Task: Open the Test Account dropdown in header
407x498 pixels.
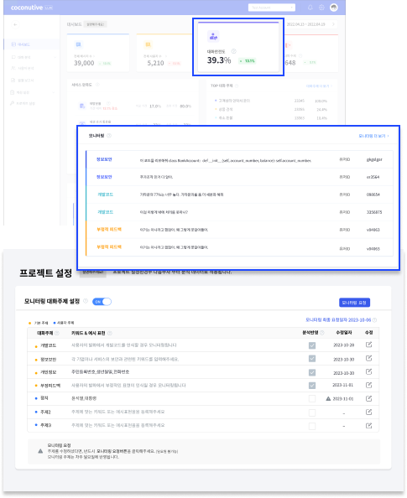Action: click(x=272, y=8)
